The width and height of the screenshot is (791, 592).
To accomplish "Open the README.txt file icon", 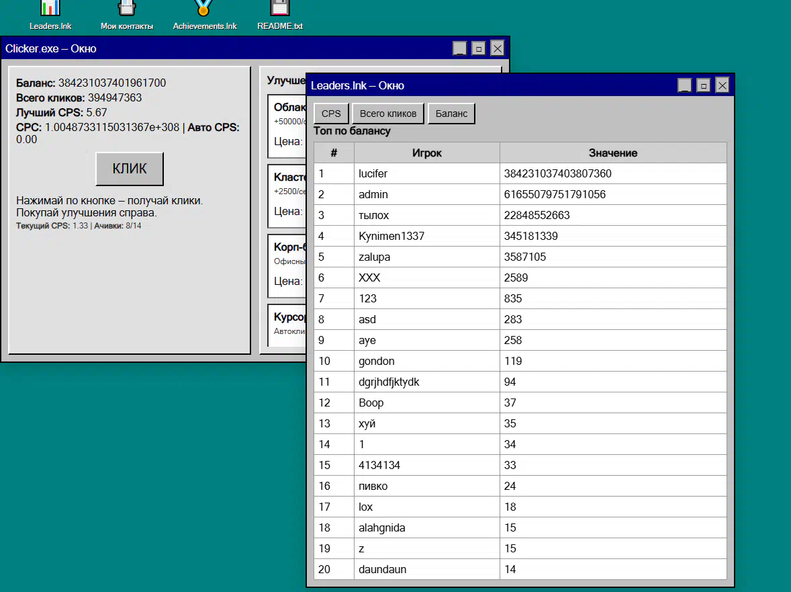I will point(280,9).
